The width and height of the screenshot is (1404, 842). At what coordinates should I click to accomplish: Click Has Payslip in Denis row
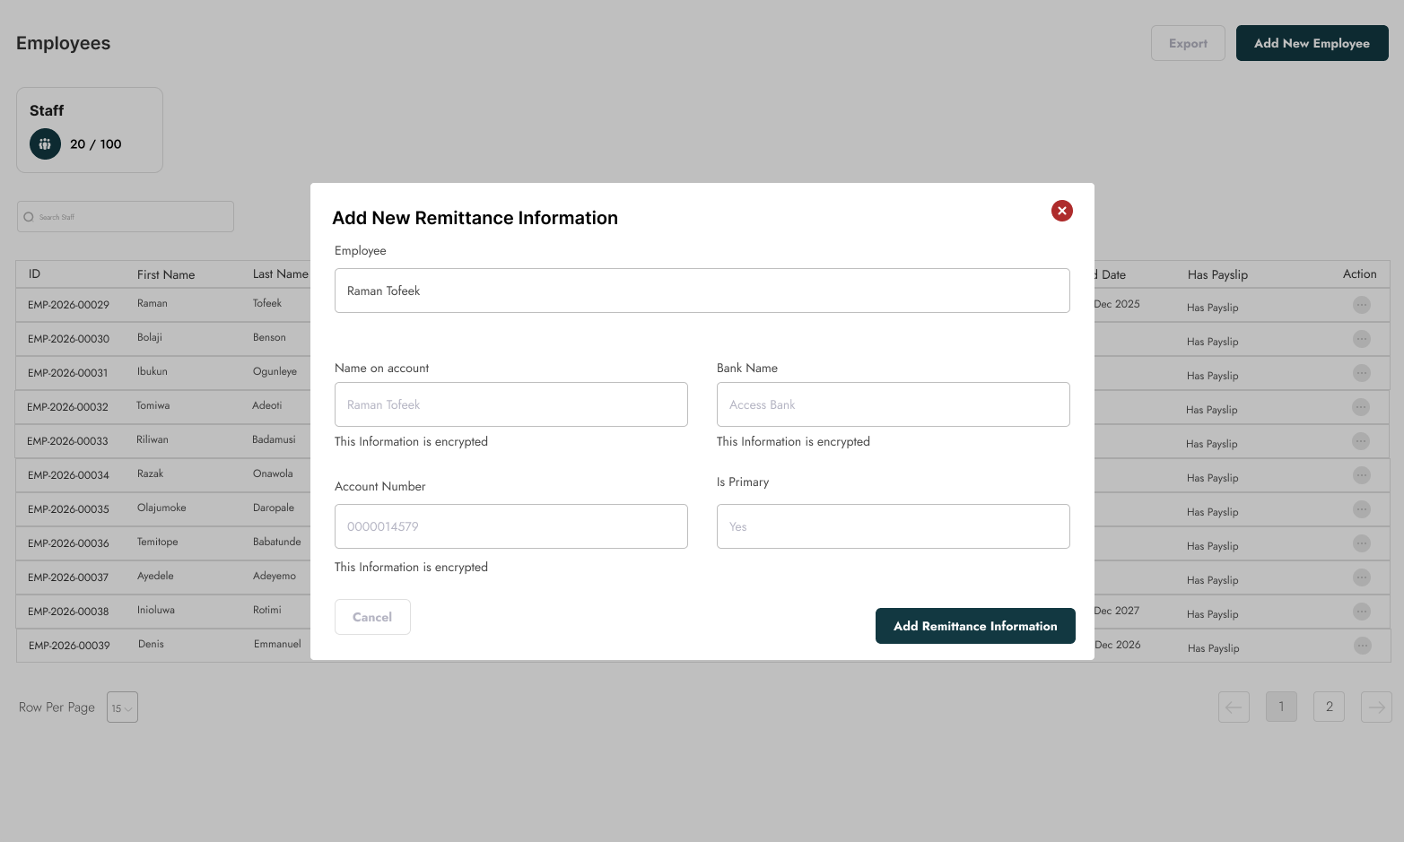[x=1213, y=648]
